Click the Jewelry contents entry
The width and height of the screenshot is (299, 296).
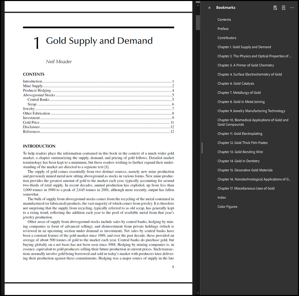(98, 109)
